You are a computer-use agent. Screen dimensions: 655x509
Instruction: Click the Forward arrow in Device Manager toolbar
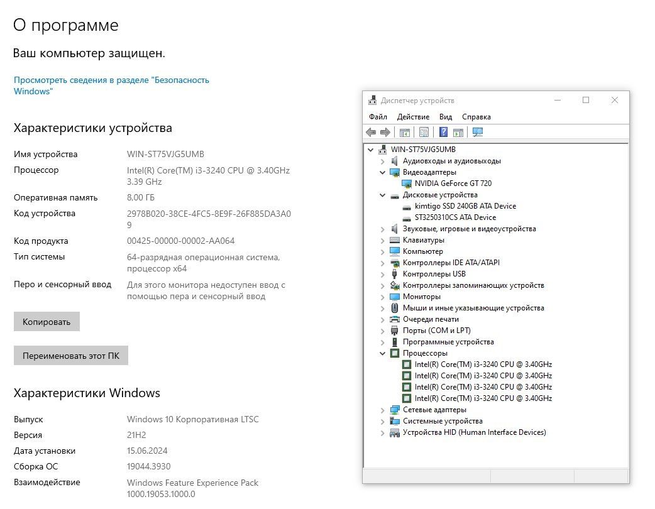(385, 133)
